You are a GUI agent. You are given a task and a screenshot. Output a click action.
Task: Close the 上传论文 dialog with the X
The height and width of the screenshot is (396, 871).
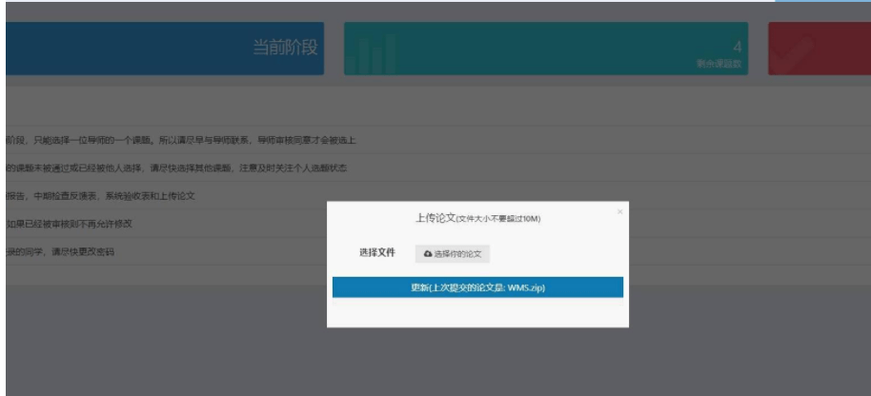(x=620, y=212)
